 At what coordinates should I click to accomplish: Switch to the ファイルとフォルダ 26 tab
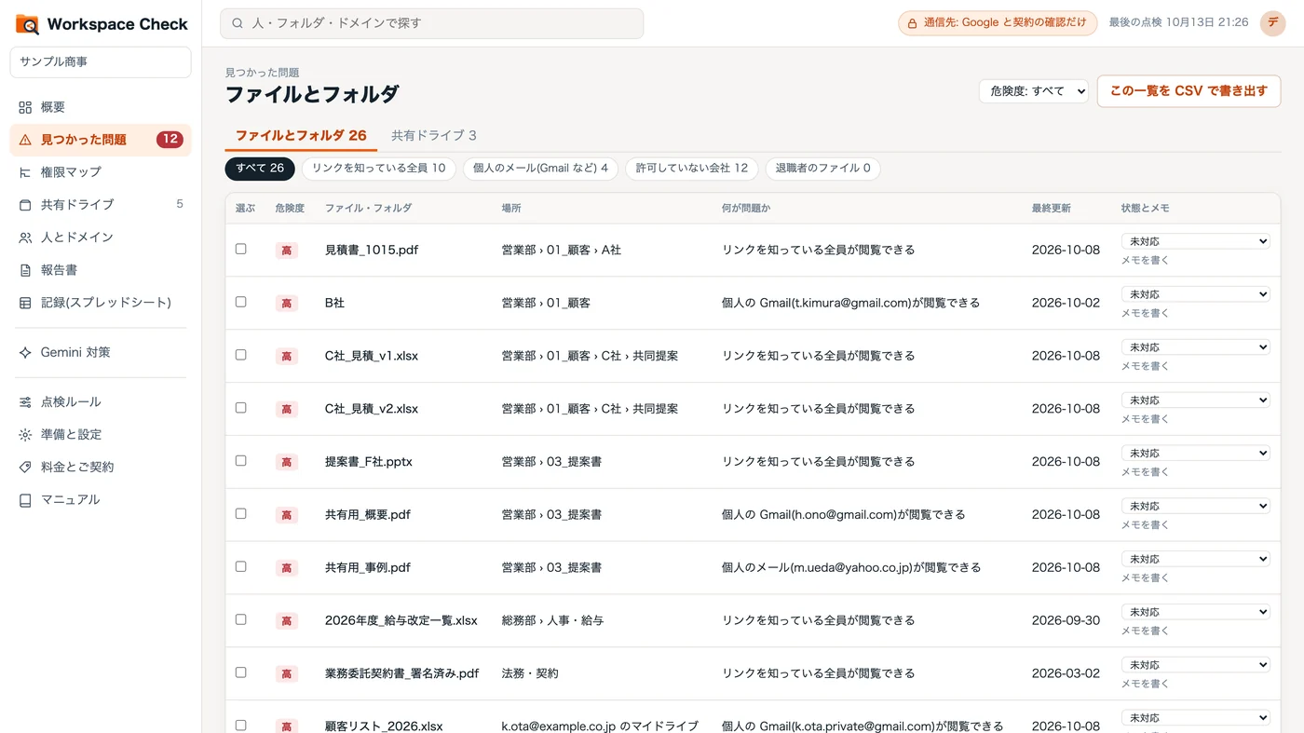coord(301,136)
